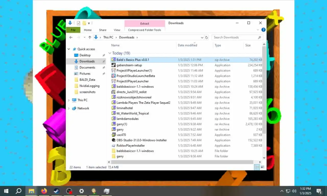Viewport: 327px width, 196px height.
Task: Open the Help question mark icon
Action: coord(263,30)
